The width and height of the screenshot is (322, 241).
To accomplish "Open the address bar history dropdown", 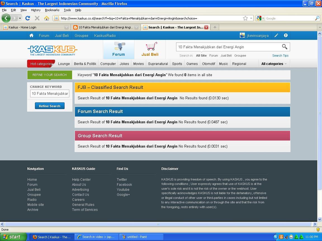I will coord(251,18).
